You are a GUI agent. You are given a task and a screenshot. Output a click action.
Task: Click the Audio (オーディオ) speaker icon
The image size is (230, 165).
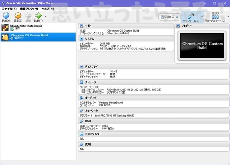pyautogui.click(x=82, y=98)
